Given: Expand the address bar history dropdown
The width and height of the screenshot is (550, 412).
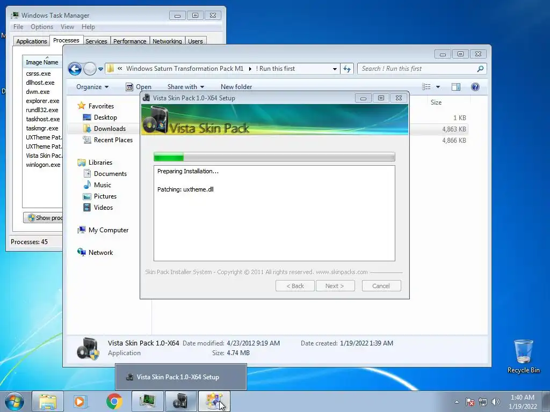Looking at the screenshot, I should click(335, 69).
